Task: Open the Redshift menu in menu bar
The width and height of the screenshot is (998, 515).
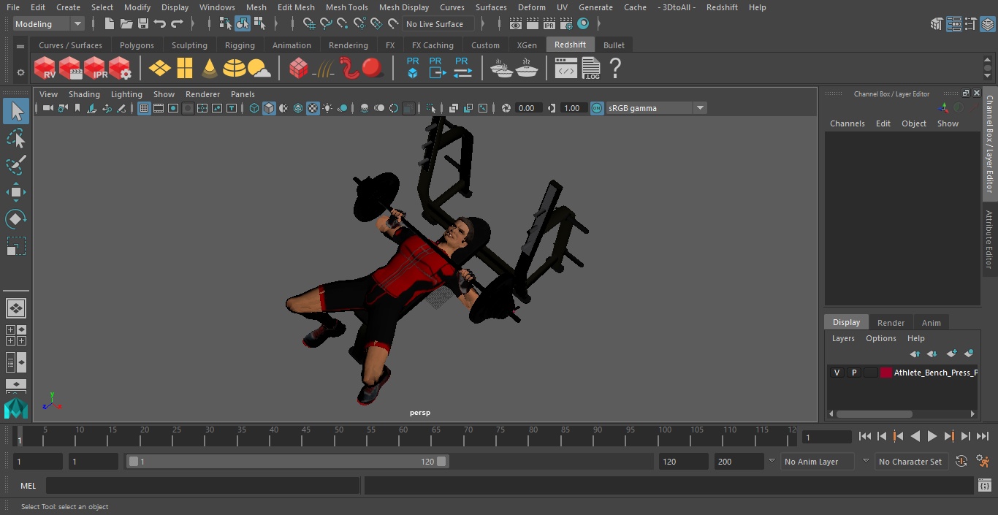Action: click(x=722, y=7)
